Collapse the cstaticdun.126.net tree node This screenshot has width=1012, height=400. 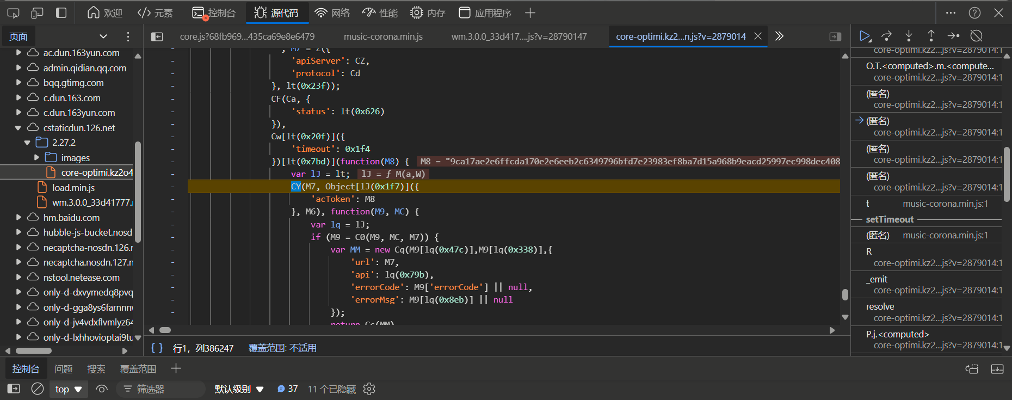point(18,128)
